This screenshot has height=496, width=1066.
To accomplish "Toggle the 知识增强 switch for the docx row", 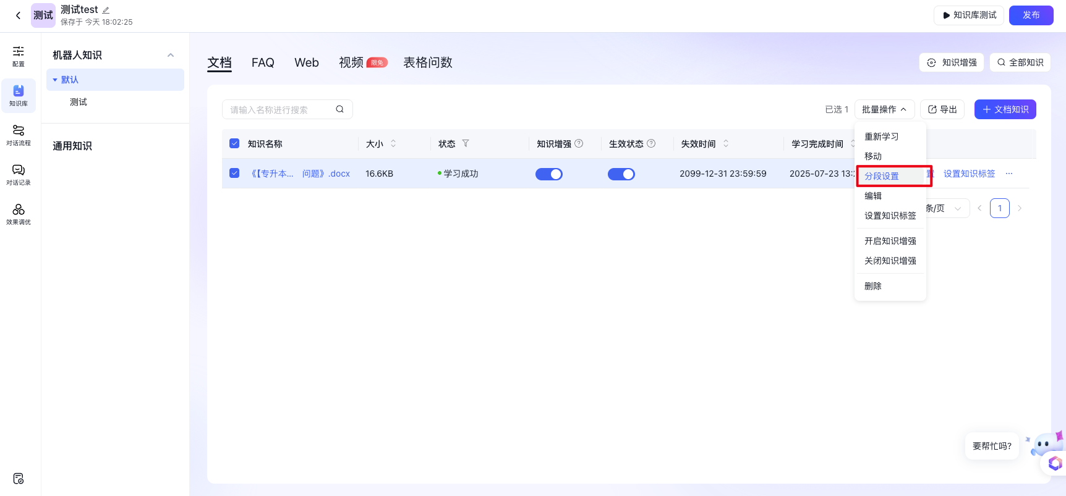I will [x=548, y=174].
